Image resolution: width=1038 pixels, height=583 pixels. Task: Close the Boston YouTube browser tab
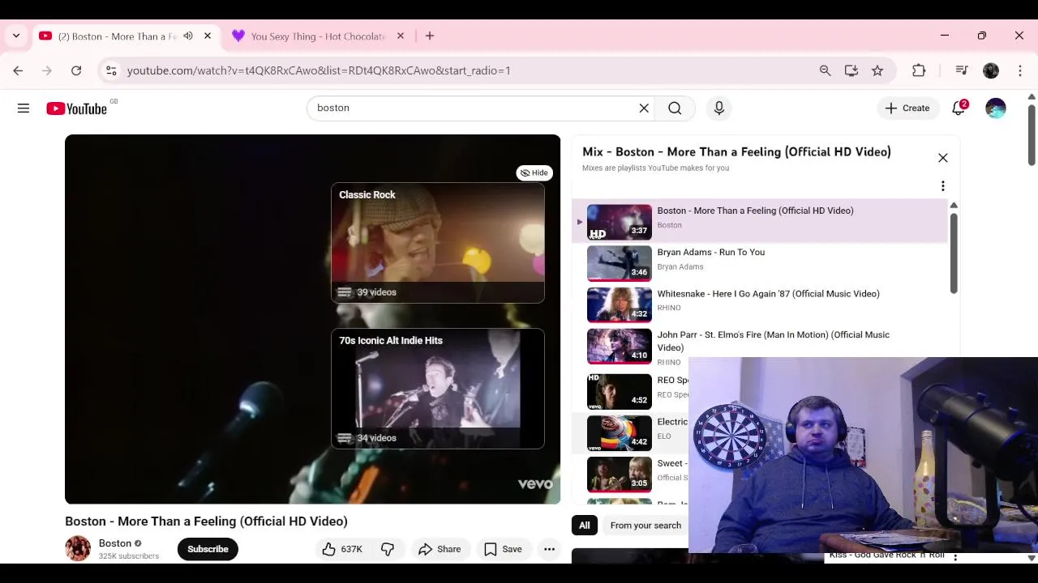pyautogui.click(x=208, y=36)
